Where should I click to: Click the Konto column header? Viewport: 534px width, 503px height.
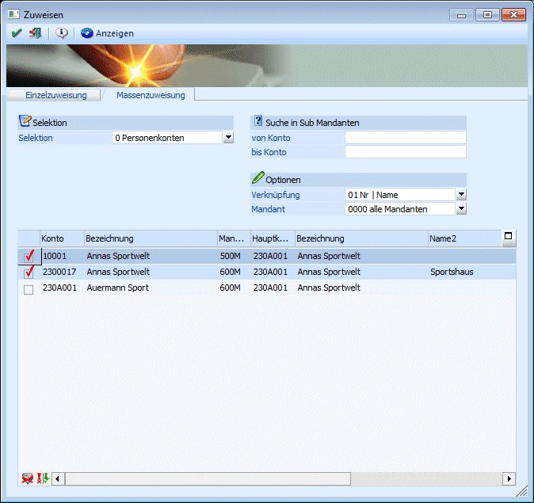point(61,238)
